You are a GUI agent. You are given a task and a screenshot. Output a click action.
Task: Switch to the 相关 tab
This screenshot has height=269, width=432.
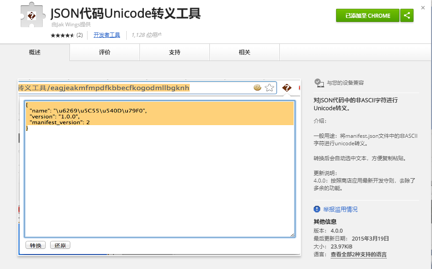tap(245, 52)
